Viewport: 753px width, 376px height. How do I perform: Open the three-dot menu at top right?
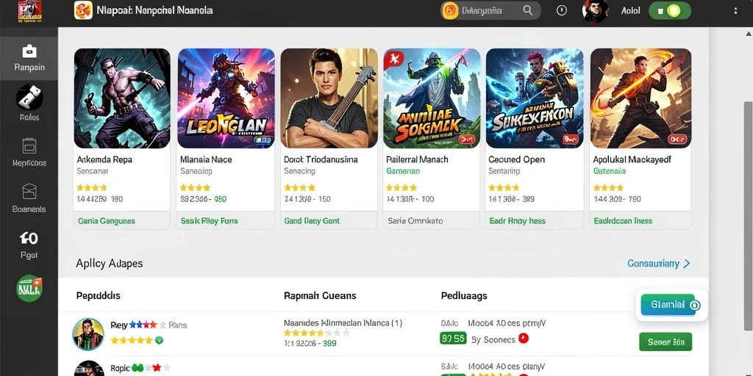point(735,10)
